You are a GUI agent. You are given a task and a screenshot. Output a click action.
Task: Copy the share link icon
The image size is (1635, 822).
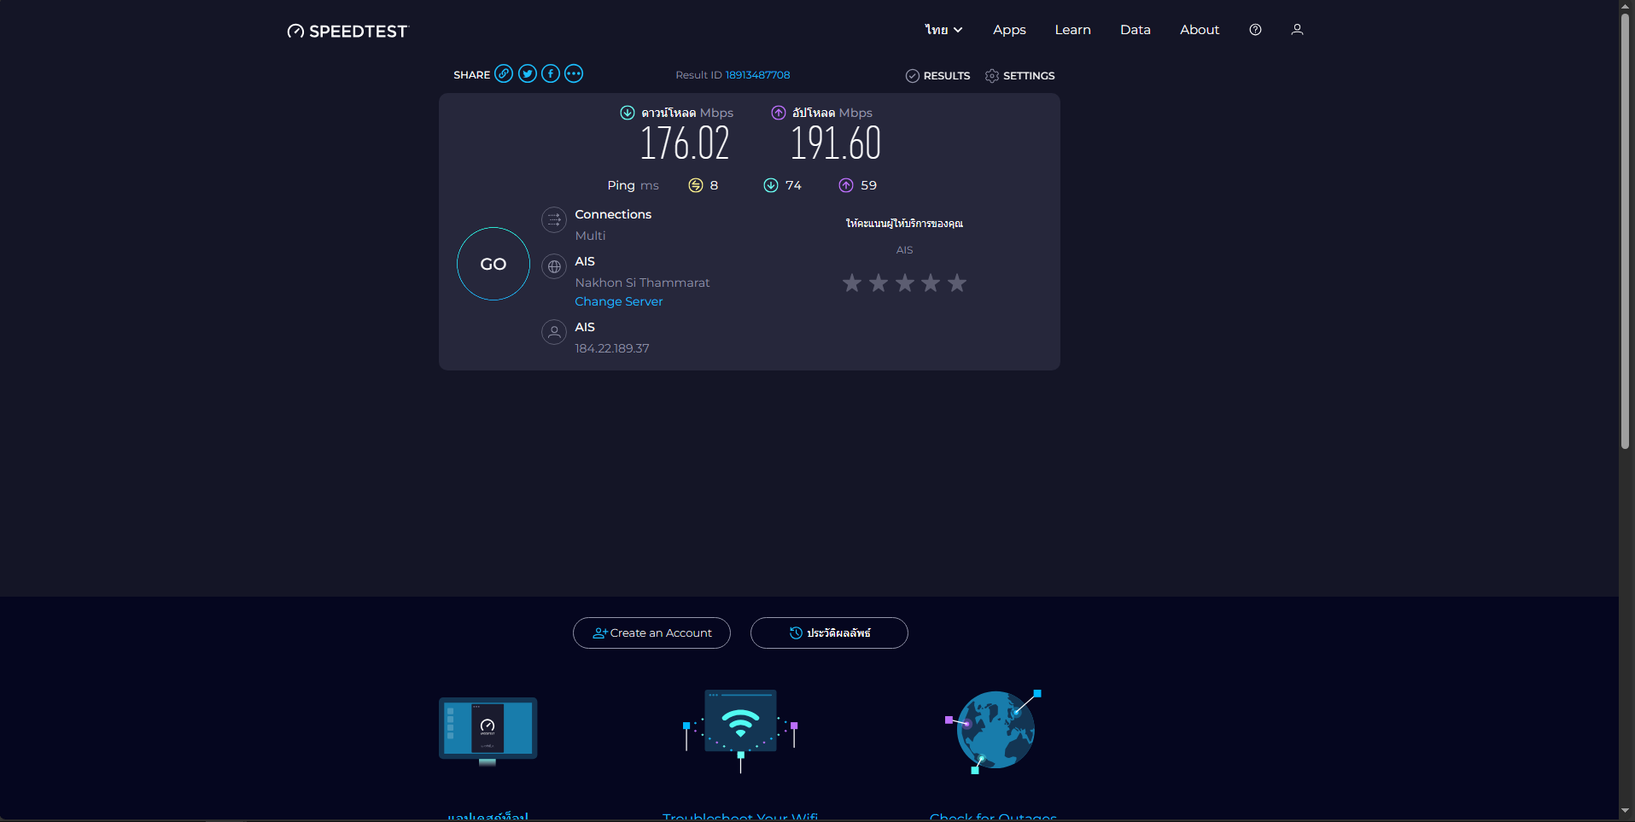click(505, 74)
